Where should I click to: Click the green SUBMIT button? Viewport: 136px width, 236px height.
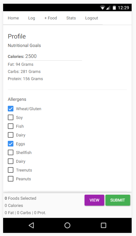point(118,200)
